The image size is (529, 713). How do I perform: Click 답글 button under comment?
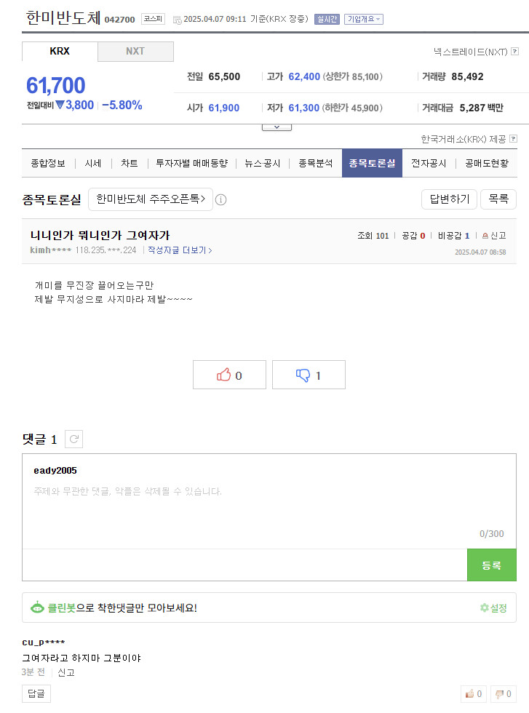36,694
